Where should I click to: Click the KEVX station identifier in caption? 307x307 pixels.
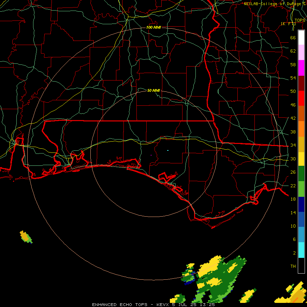point(162,305)
